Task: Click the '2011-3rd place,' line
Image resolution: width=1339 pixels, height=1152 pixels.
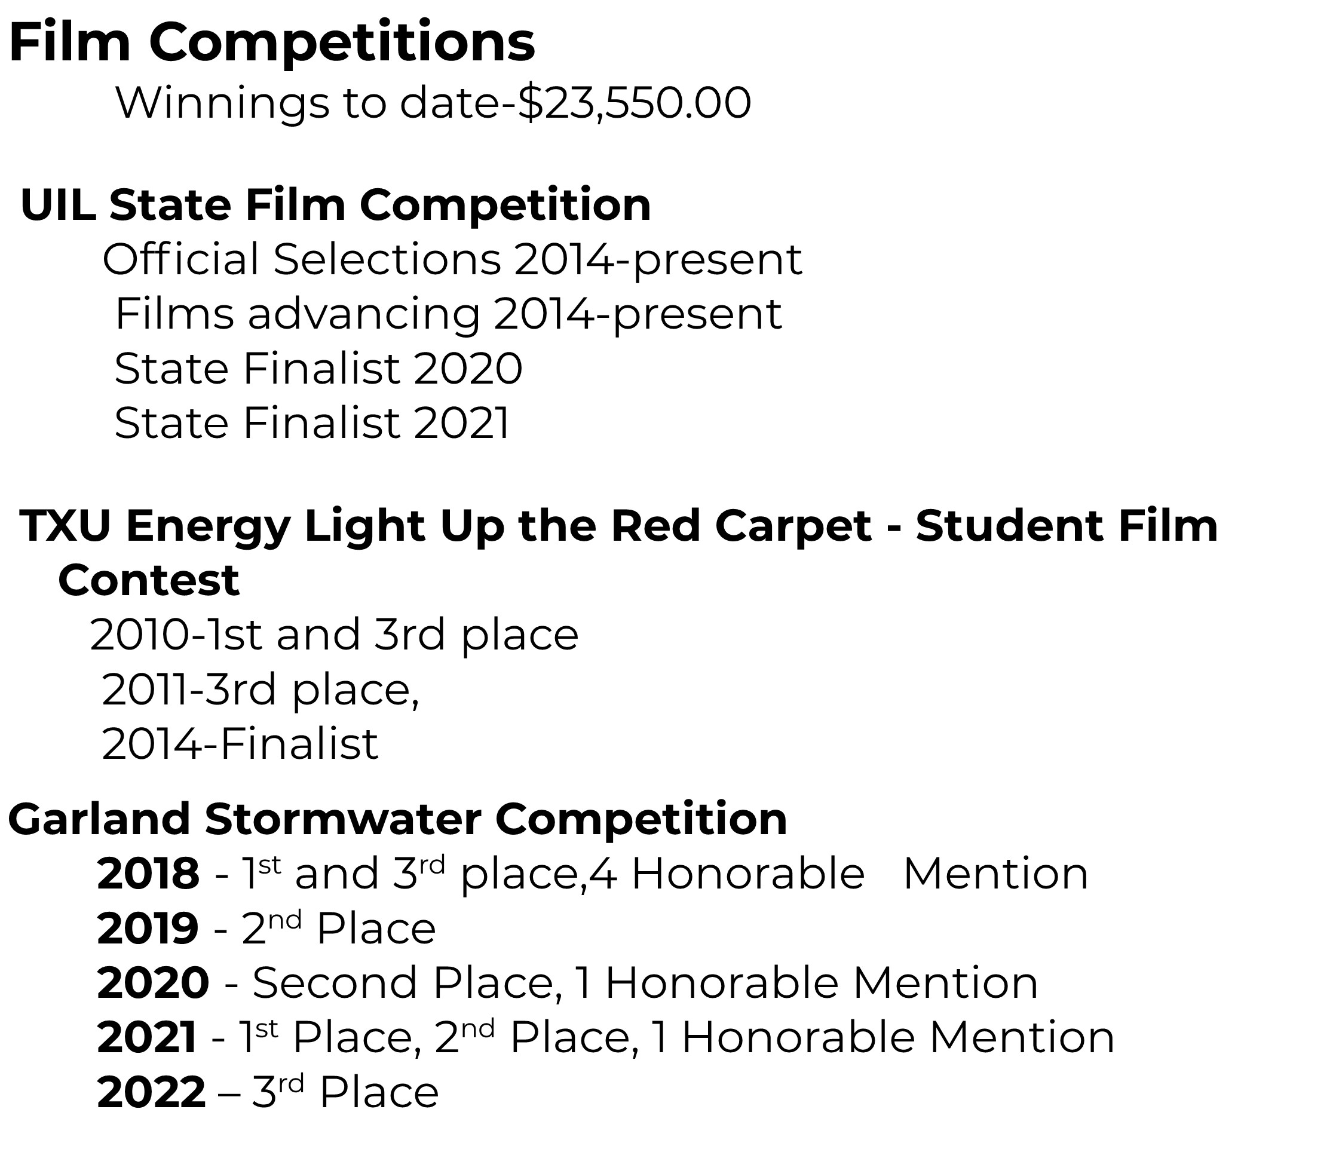Action: [260, 690]
